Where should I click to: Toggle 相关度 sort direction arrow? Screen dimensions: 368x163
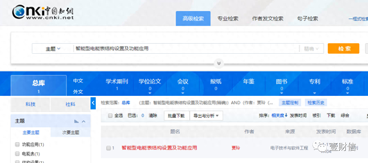click(286, 115)
